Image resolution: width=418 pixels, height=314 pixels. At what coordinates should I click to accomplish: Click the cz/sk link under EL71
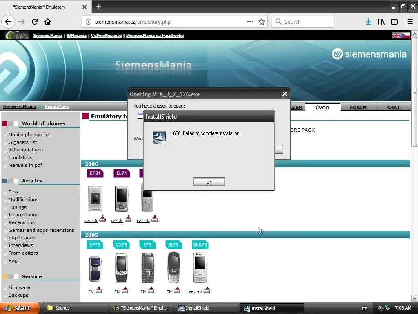click(117, 220)
